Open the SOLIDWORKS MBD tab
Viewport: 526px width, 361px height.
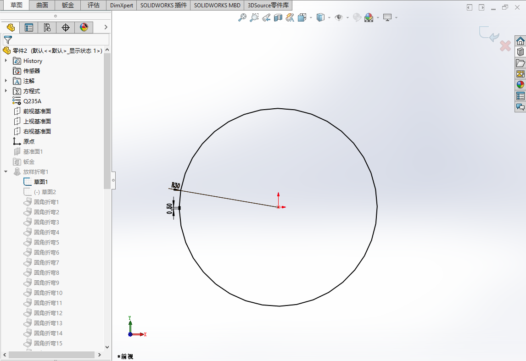217,5
